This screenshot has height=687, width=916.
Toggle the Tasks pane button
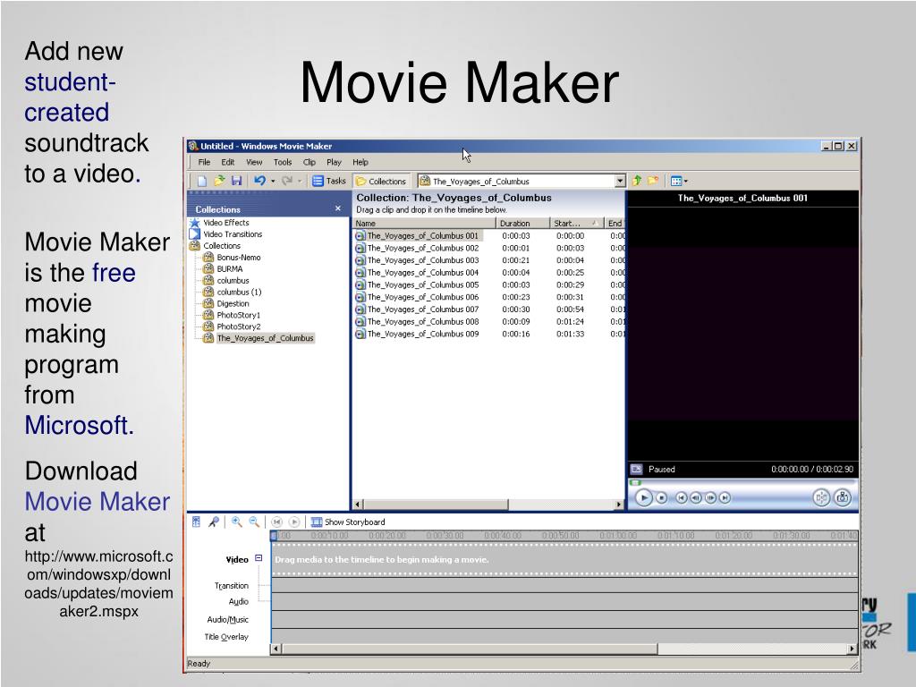point(329,181)
